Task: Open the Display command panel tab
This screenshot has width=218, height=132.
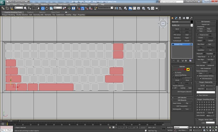Action: (x=188, y=18)
